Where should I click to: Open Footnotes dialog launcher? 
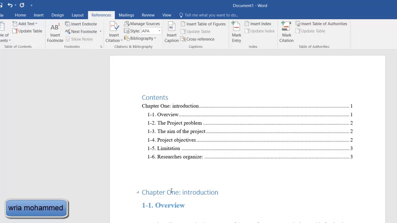[x=101, y=47]
